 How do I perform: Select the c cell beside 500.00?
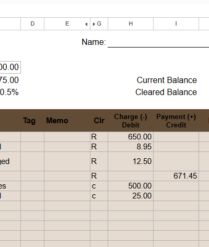coord(99,186)
